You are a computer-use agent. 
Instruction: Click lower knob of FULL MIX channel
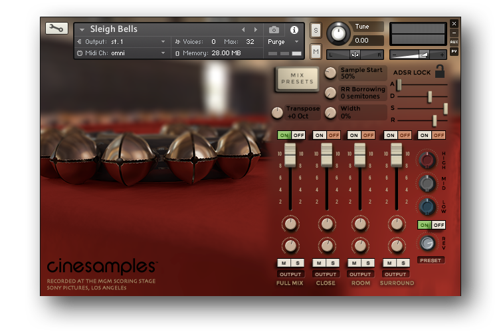click(x=290, y=246)
